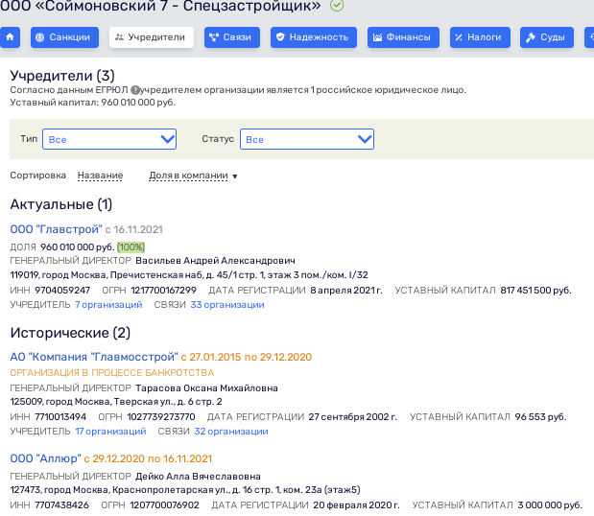Open Главмосстрой's 17 организаций founder link
The height and width of the screenshot is (516, 594).
point(110,432)
